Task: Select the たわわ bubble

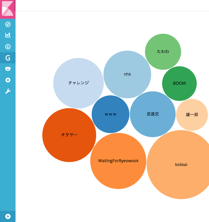Action: pyautogui.click(x=163, y=52)
